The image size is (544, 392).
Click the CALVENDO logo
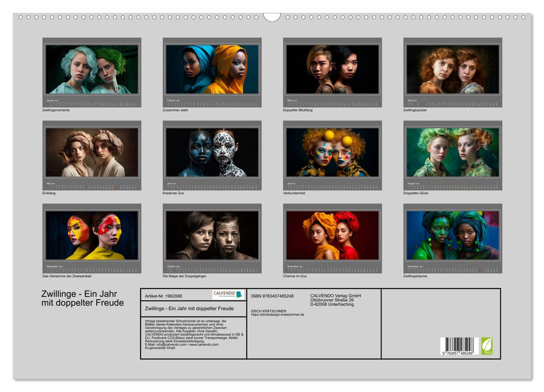228,295
